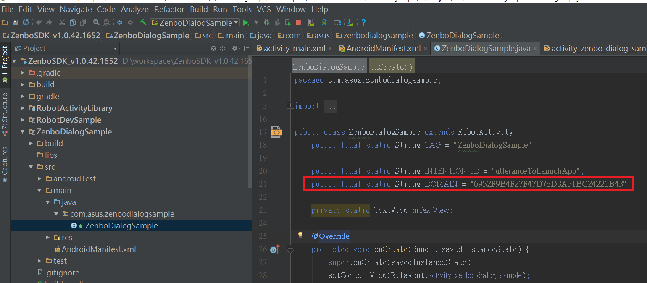The width and height of the screenshot is (647, 283).
Task: Navigate back with the blue arrow
Action: (120, 22)
